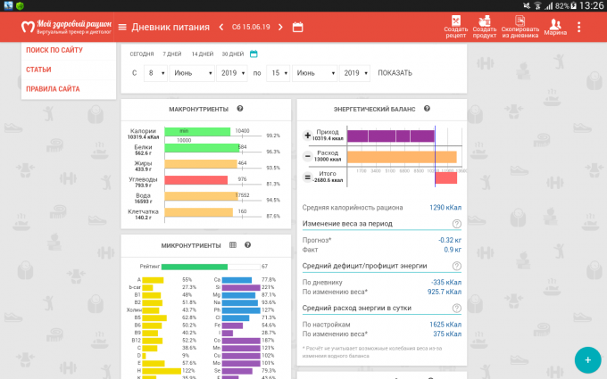Go to previous day with left arrow
The height and width of the screenshot is (379, 607).
click(x=220, y=27)
